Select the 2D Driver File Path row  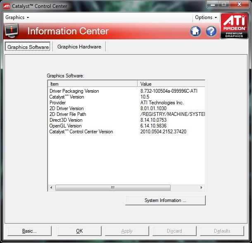point(68,114)
